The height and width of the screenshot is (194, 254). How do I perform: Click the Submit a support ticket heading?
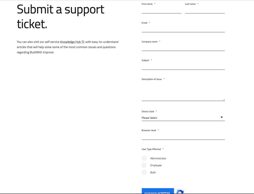point(60,16)
